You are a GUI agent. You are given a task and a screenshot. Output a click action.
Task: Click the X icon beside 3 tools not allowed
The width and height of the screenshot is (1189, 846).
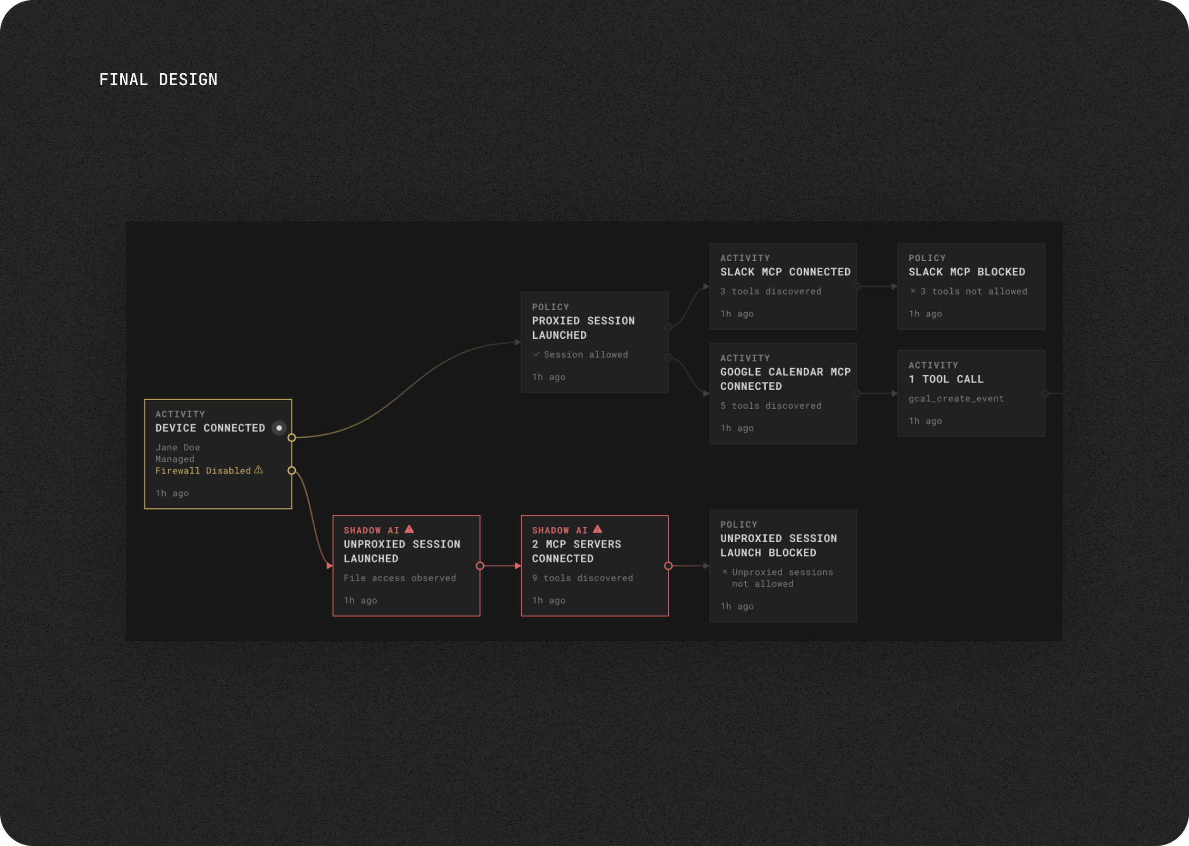[913, 291]
